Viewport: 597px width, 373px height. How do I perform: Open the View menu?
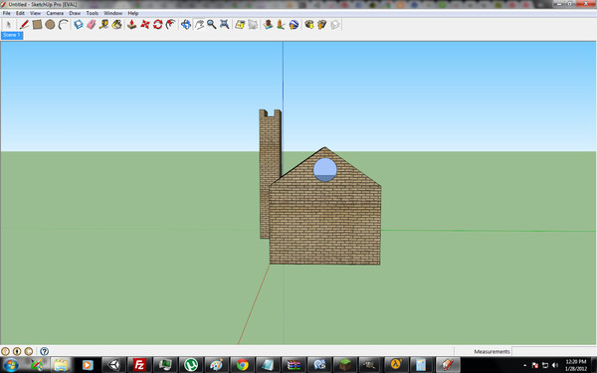[x=36, y=13]
